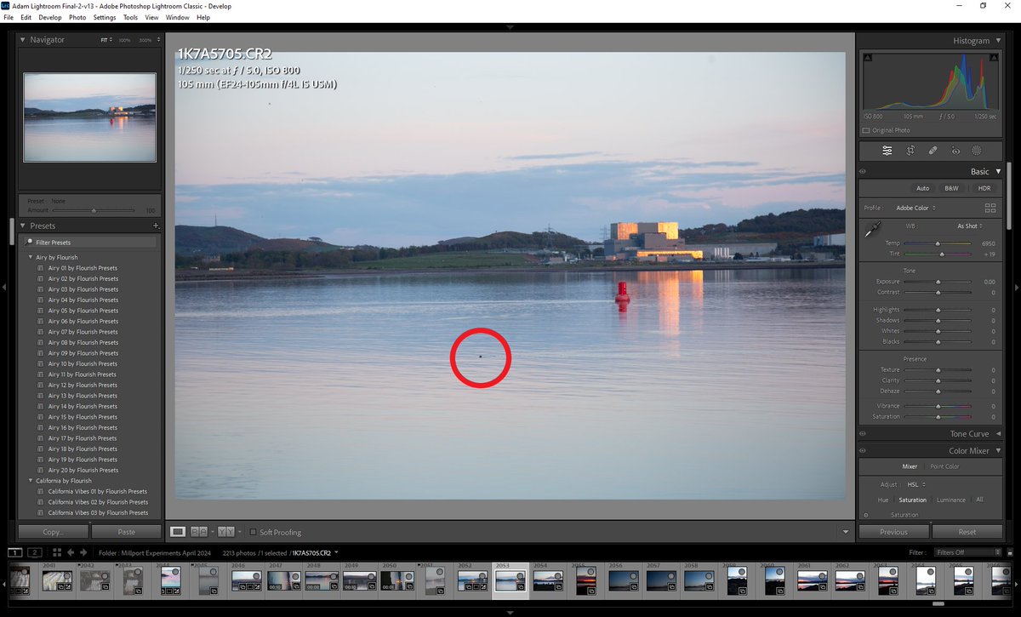Screen dimensions: 1021x617
Task: Set Navigator zoom to 100%
Action: click(124, 40)
